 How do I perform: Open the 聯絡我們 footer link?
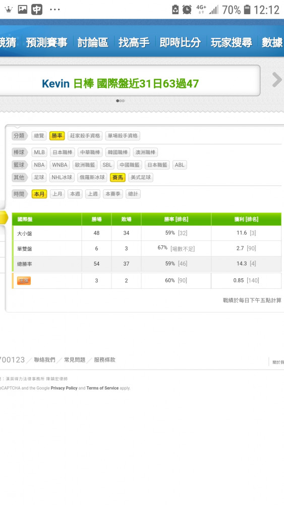point(45,360)
